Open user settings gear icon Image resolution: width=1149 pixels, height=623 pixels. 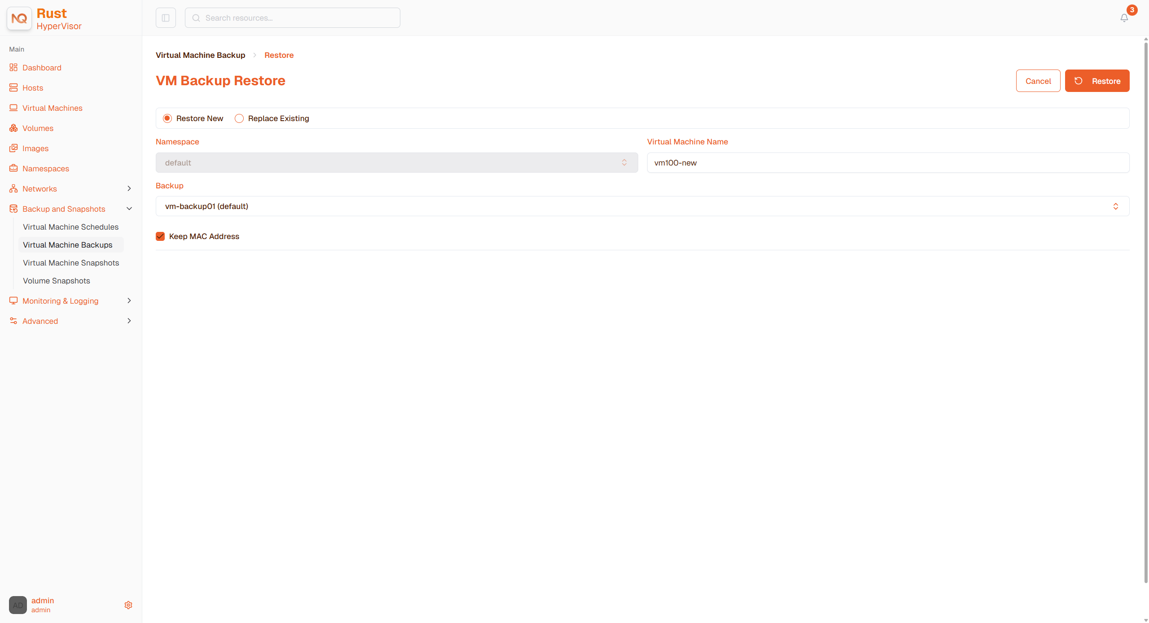(x=128, y=605)
